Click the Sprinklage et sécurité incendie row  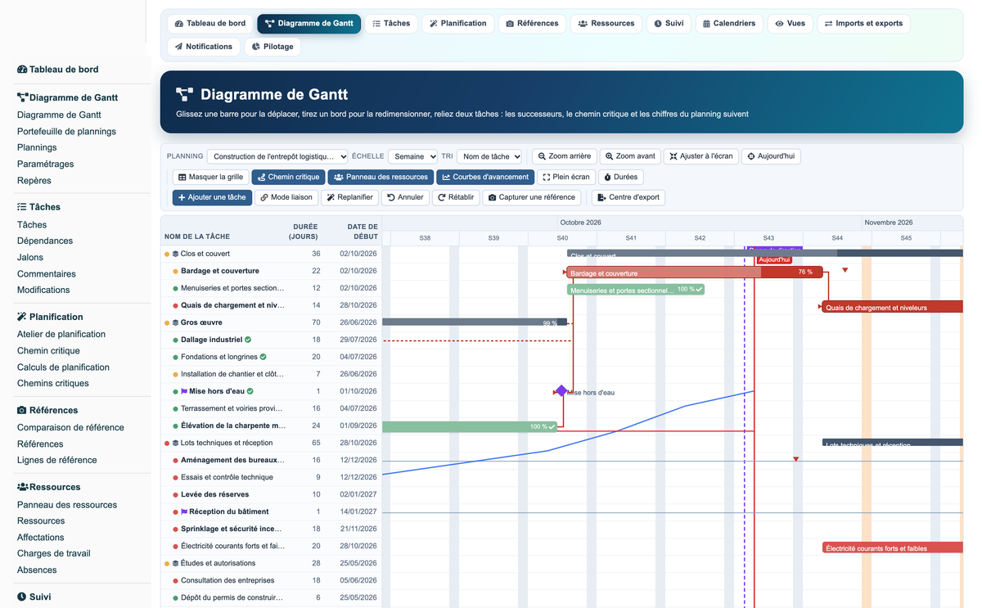point(272,529)
